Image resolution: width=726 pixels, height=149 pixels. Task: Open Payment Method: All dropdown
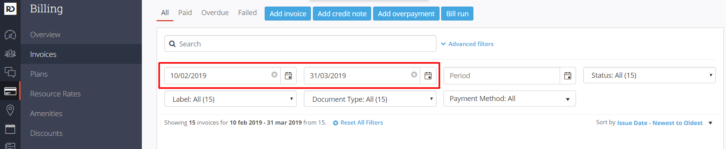[510, 99]
